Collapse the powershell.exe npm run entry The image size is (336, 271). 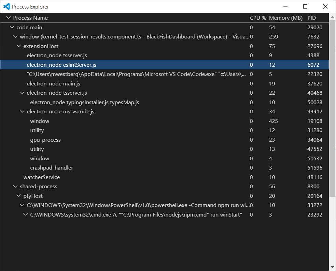[x=22, y=205]
